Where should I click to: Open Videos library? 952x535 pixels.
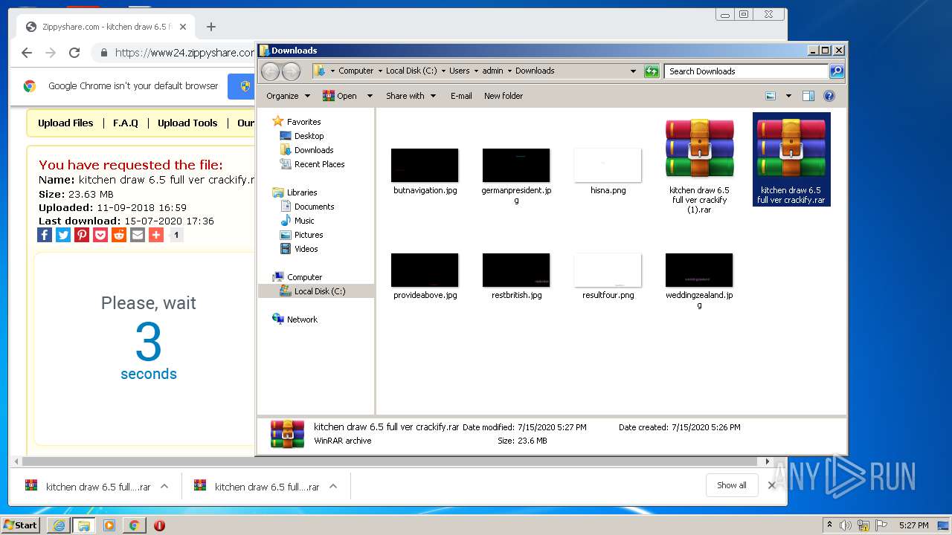click(299, 249)
